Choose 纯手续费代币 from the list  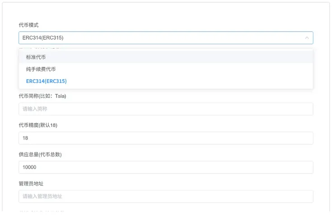pos(41,69)
